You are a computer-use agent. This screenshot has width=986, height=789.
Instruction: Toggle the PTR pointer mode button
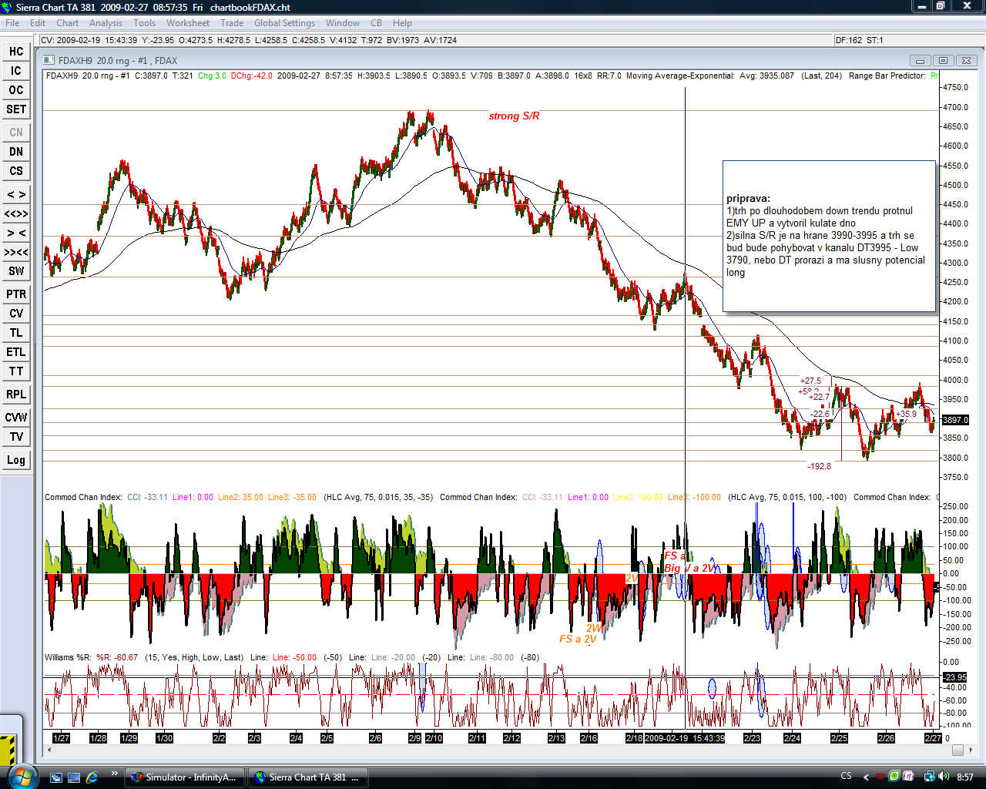pyautogui.click(x=16, y=294)
